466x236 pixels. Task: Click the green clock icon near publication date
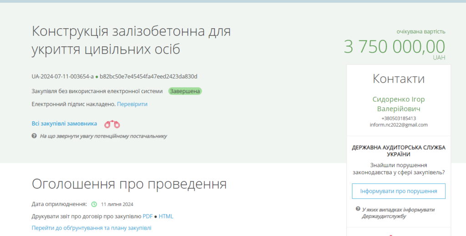point(94,204)
